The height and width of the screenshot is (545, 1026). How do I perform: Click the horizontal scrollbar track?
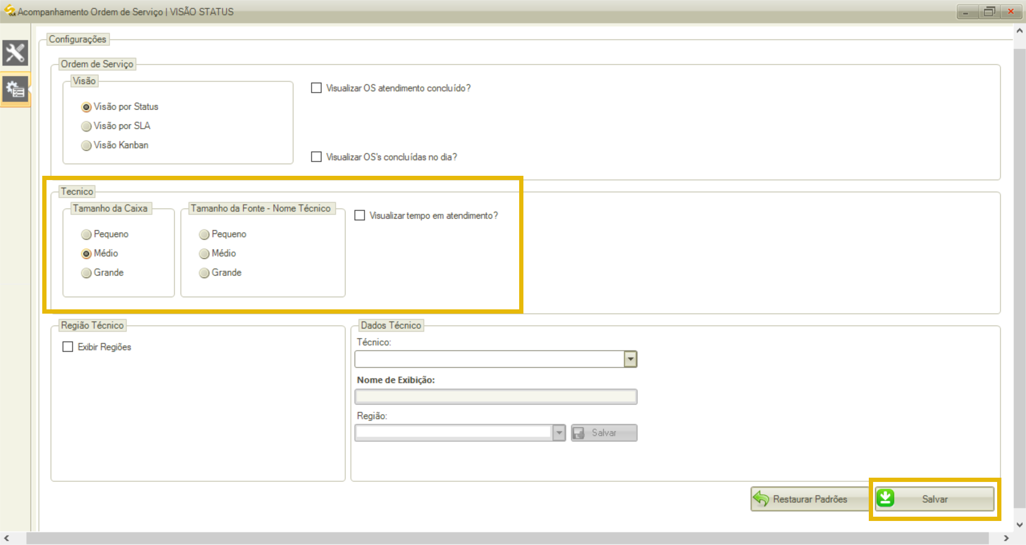(508, 538)
